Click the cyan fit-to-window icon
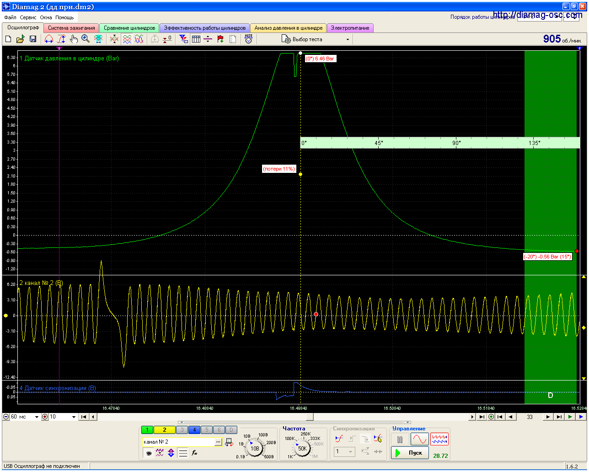Screen dimensions: 589x472 [98, 39]
